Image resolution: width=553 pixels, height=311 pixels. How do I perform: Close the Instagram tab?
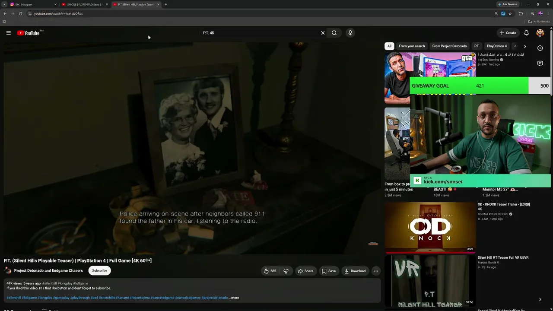click(55, 4)
